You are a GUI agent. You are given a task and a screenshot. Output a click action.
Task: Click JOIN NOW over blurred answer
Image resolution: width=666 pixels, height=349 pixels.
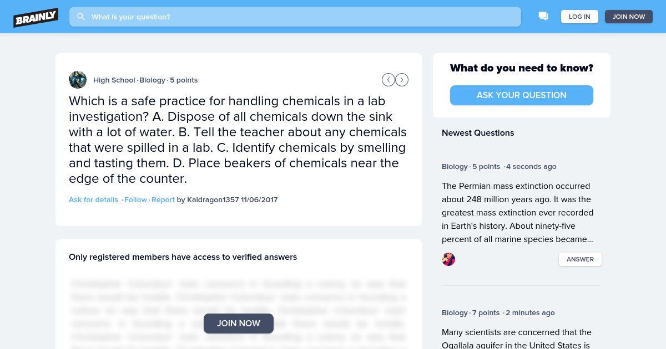239,324
